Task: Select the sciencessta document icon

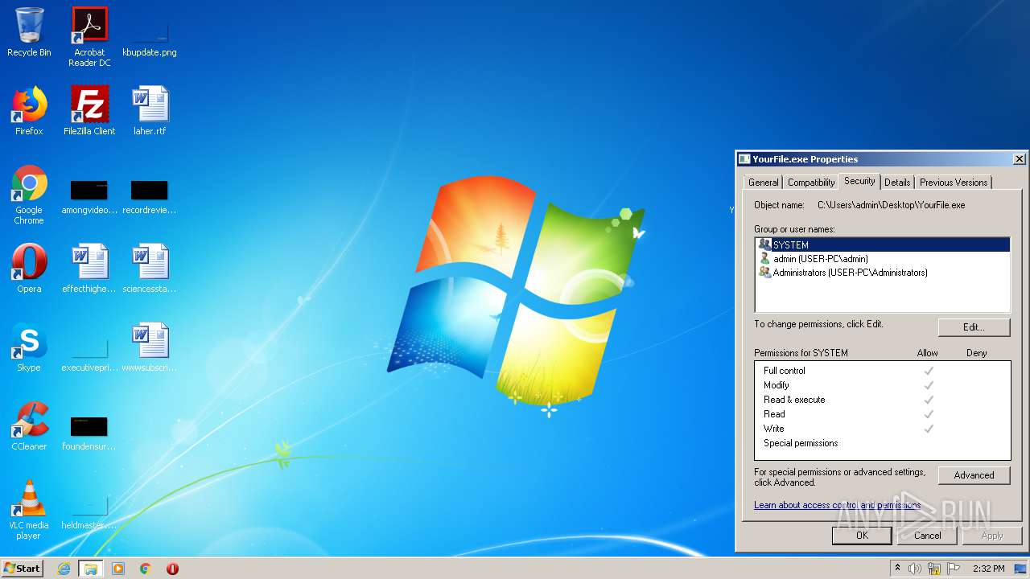Action: [150, 269]
